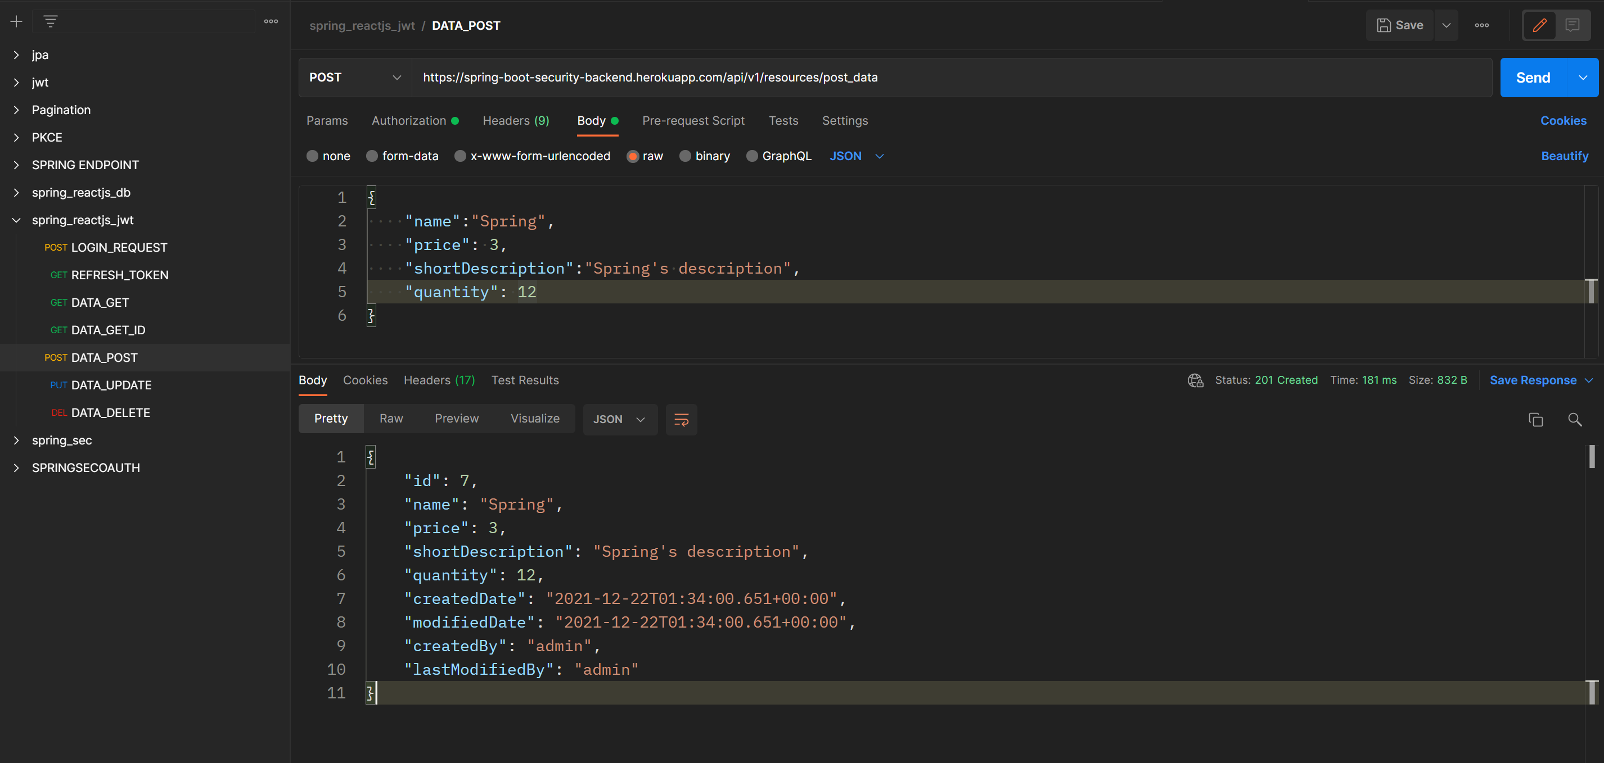Collapse the spring_reactjs_jwt collection
The image size is (1604, 763).
point(17,220)
